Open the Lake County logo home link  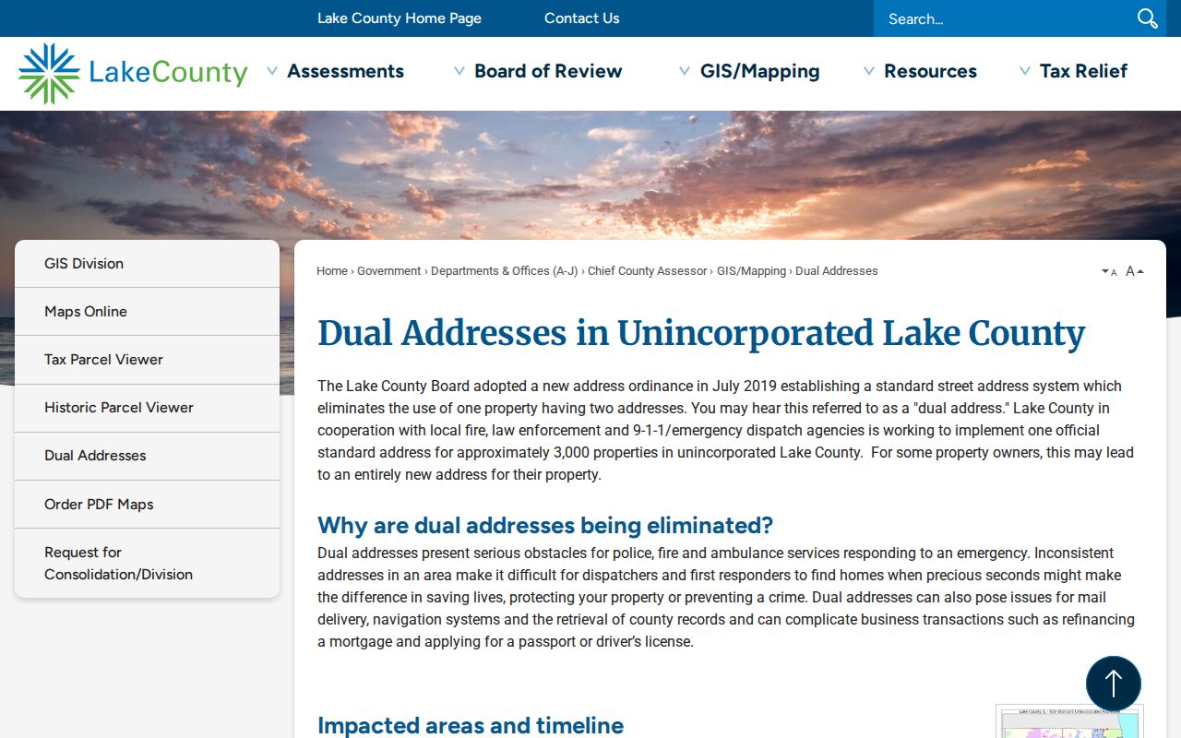pos(133,73)
